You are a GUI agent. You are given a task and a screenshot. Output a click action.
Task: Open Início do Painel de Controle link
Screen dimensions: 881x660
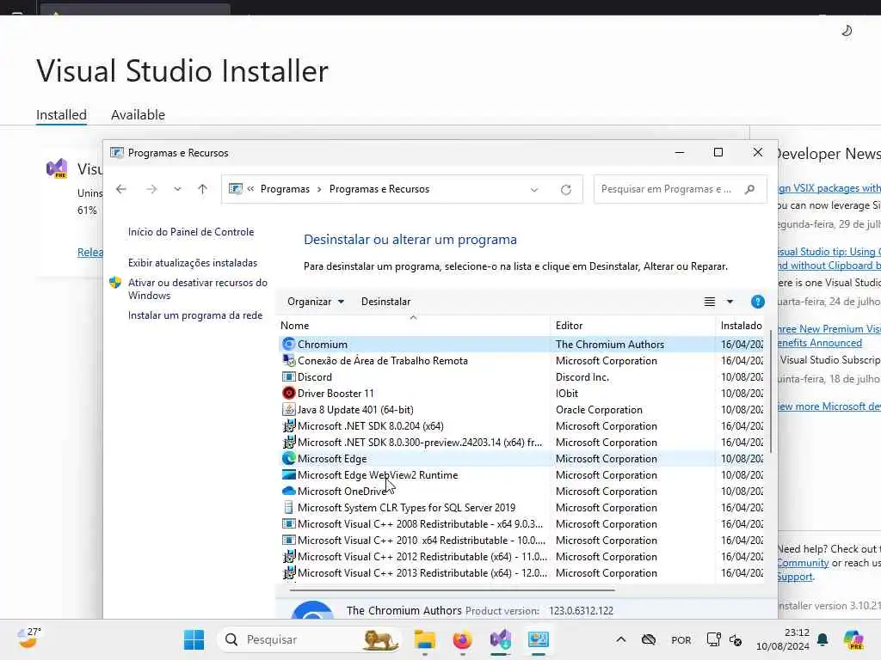click(x=191, y=232)
